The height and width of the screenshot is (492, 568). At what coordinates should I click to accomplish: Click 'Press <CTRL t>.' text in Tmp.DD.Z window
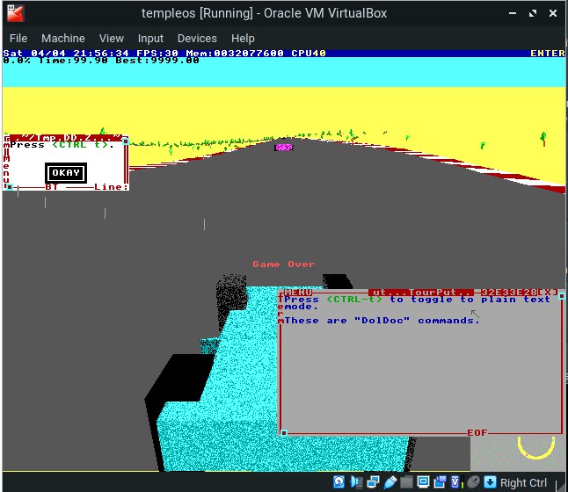(x=62, y=145)
